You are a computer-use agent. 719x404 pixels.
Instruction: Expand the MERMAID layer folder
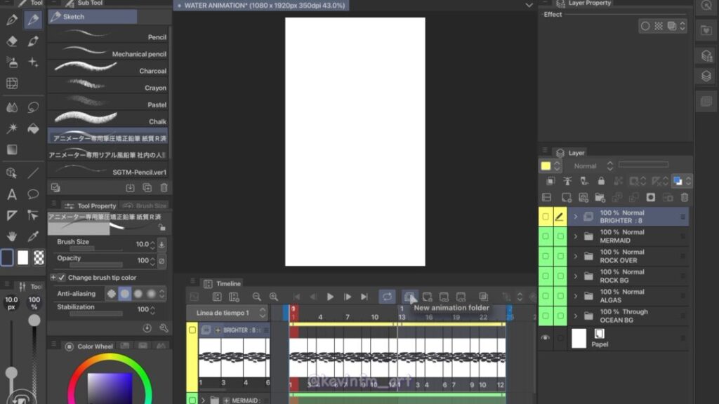click(x=576, y=236)
